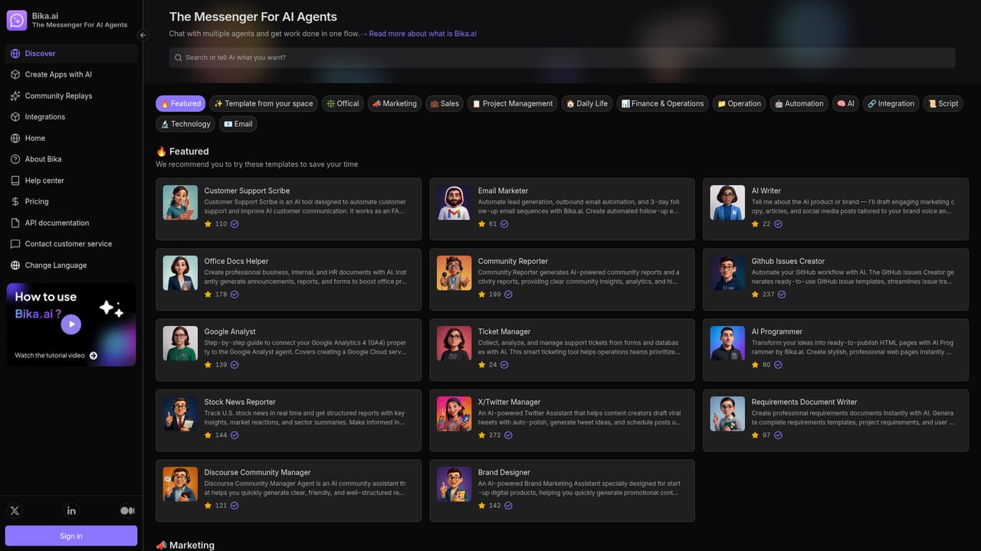Click the Google Analyst card title
This screenshot has width=981, height=551.
pos(230,331)
